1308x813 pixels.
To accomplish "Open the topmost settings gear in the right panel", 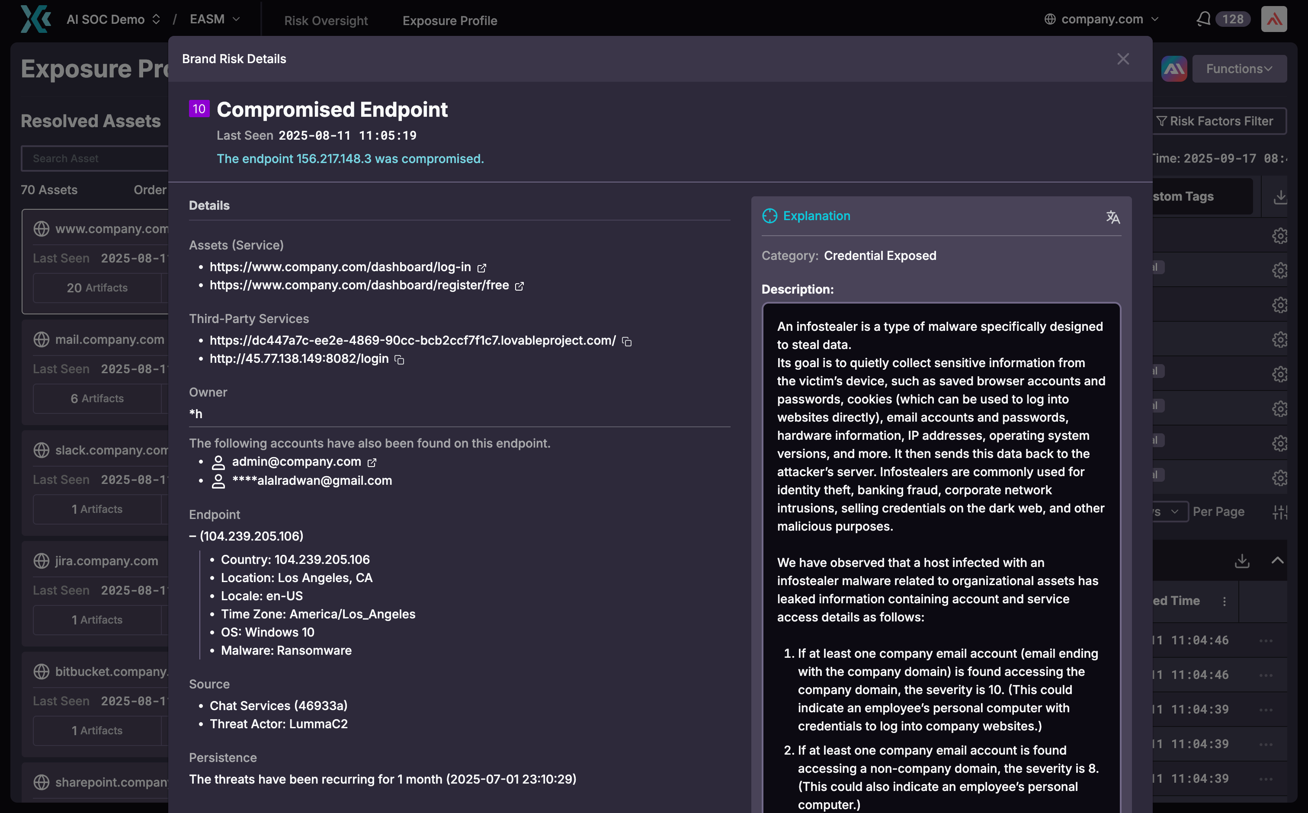I will tap(1280, 236).
